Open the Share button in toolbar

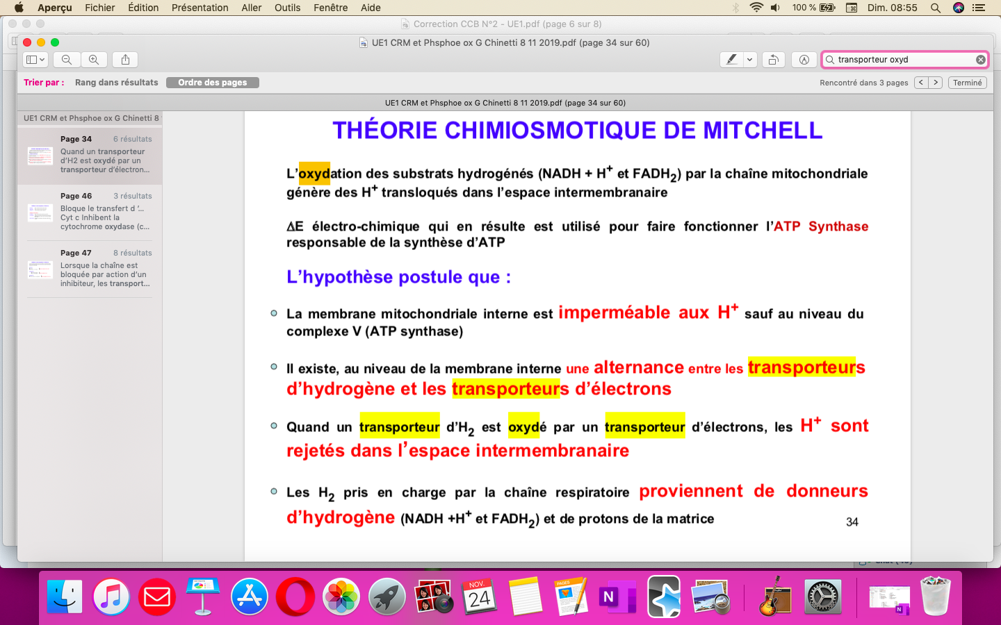click(125, 60)
